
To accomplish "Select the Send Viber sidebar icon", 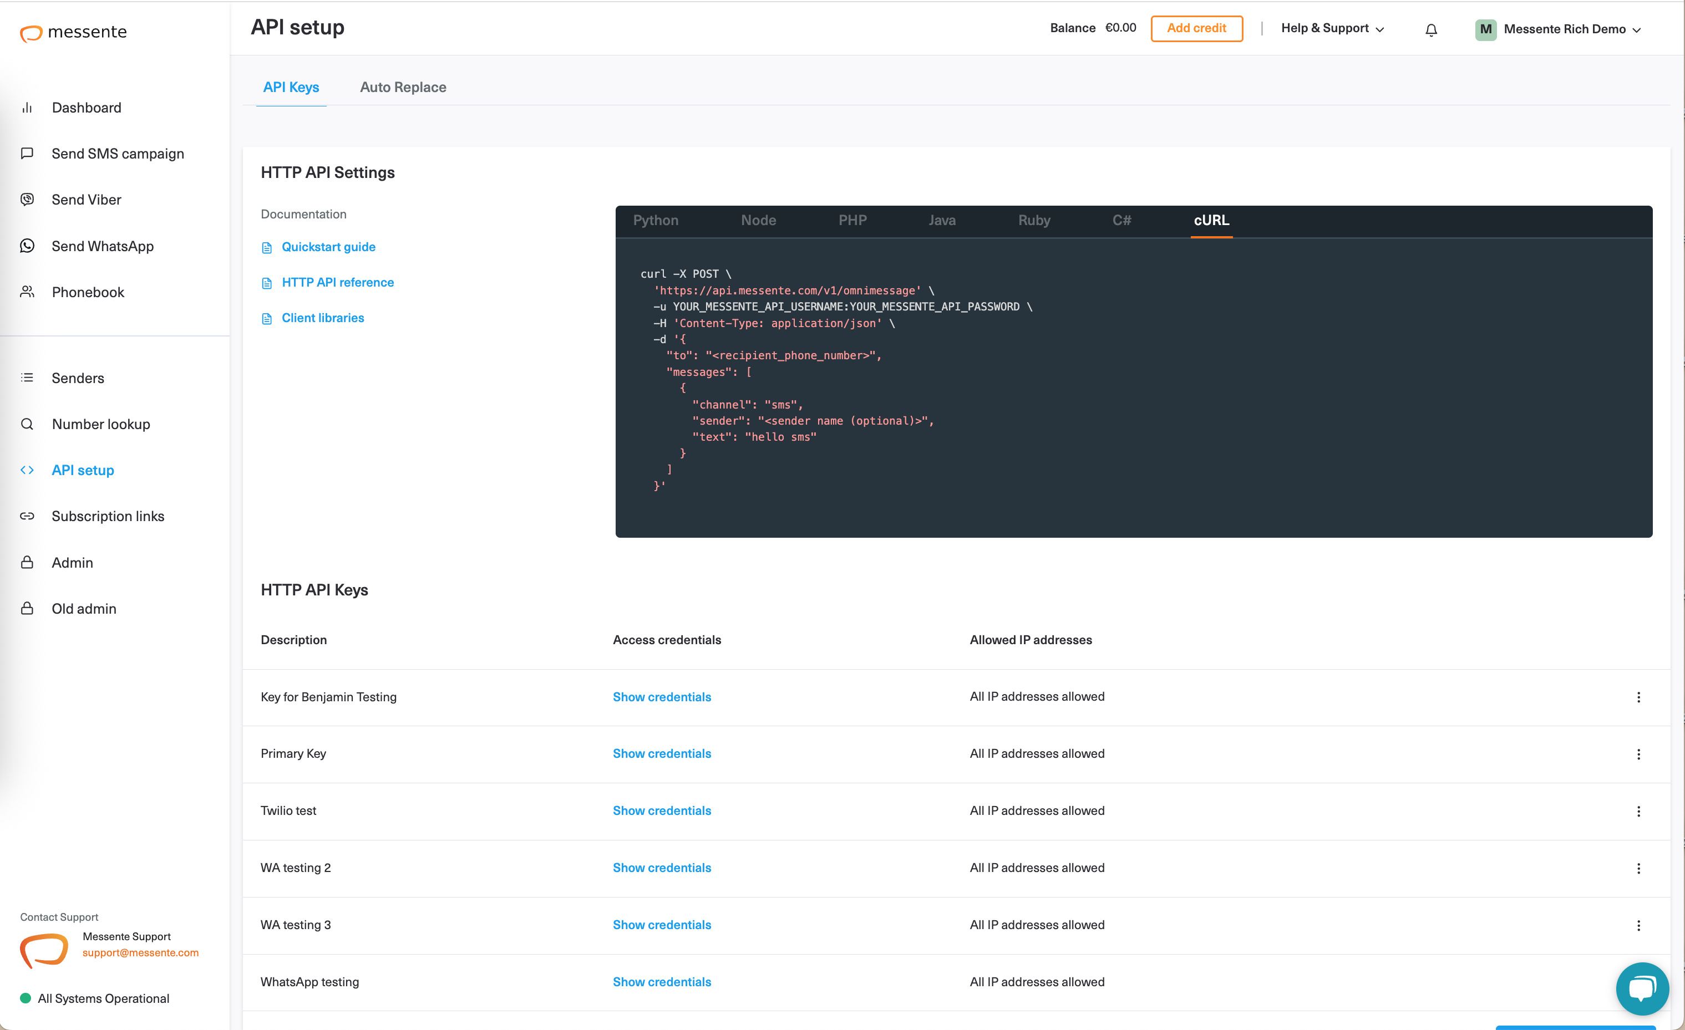I will point(27,199).
